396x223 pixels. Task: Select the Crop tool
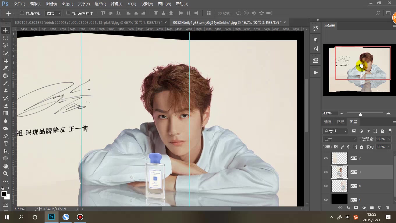(x=5, y=60)
